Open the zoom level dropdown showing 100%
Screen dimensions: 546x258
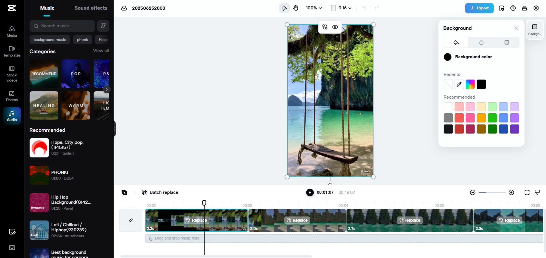314,8
